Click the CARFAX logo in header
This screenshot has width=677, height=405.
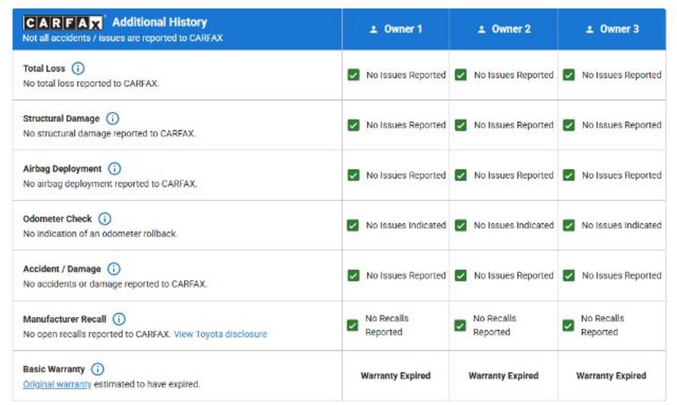pyautogui.click(x=63, y=23)
